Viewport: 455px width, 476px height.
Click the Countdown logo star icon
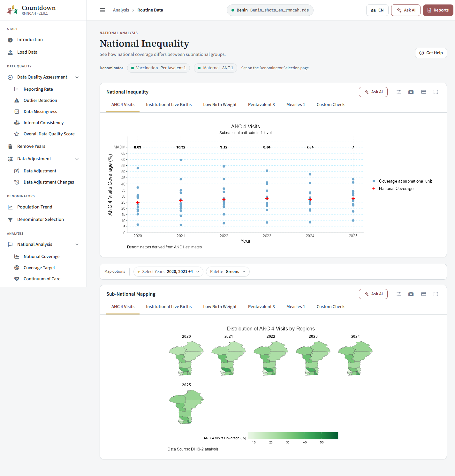12,10
